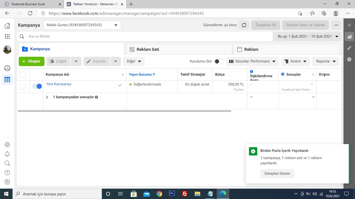This screenshot has width=355, height=199.
Task: Close the right side panel with X
Action: 349,25
